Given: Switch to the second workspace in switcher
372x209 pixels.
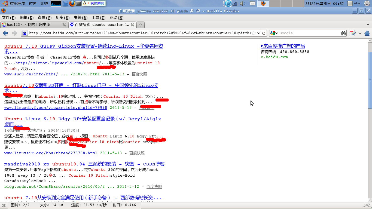Looking at the screenshot, I should [x=275, y=4].
